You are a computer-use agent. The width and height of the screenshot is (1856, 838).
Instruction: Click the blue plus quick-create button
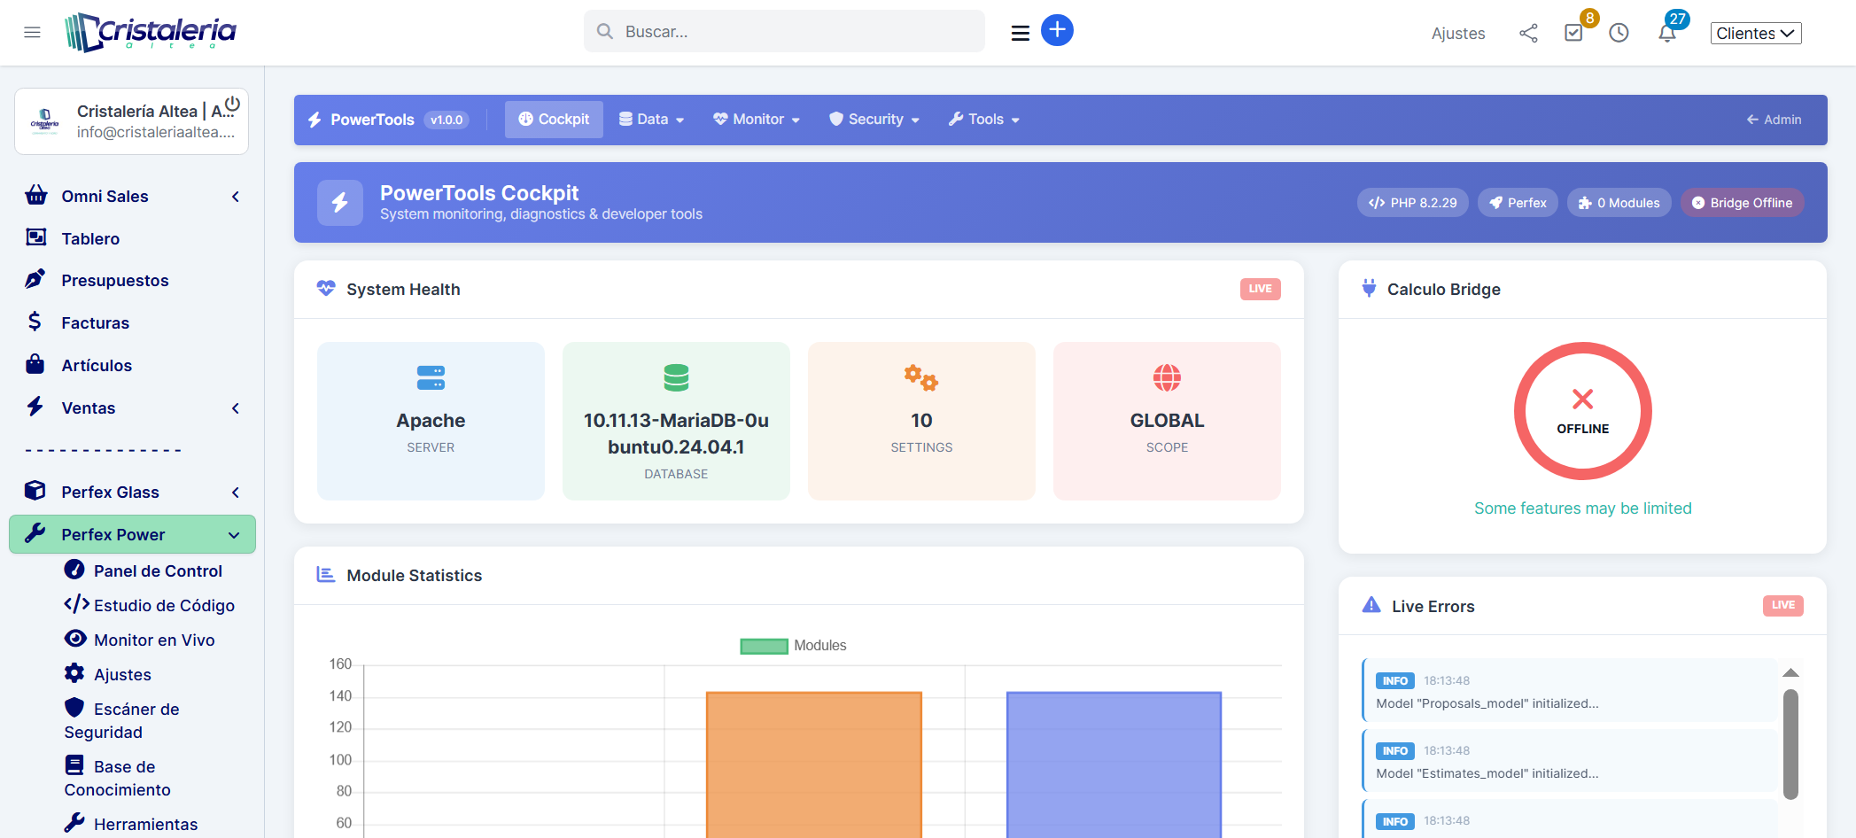tap(1056, 30)
